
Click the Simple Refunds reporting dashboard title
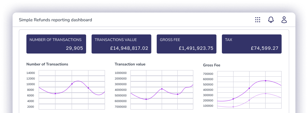click(55, 20)
